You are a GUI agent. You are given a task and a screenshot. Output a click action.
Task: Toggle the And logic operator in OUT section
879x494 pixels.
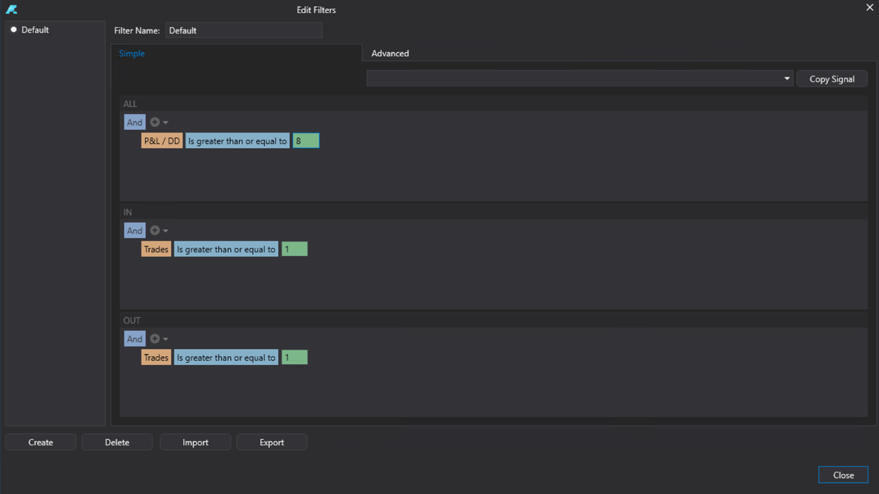pyautogui.click(x=135, y=338)
